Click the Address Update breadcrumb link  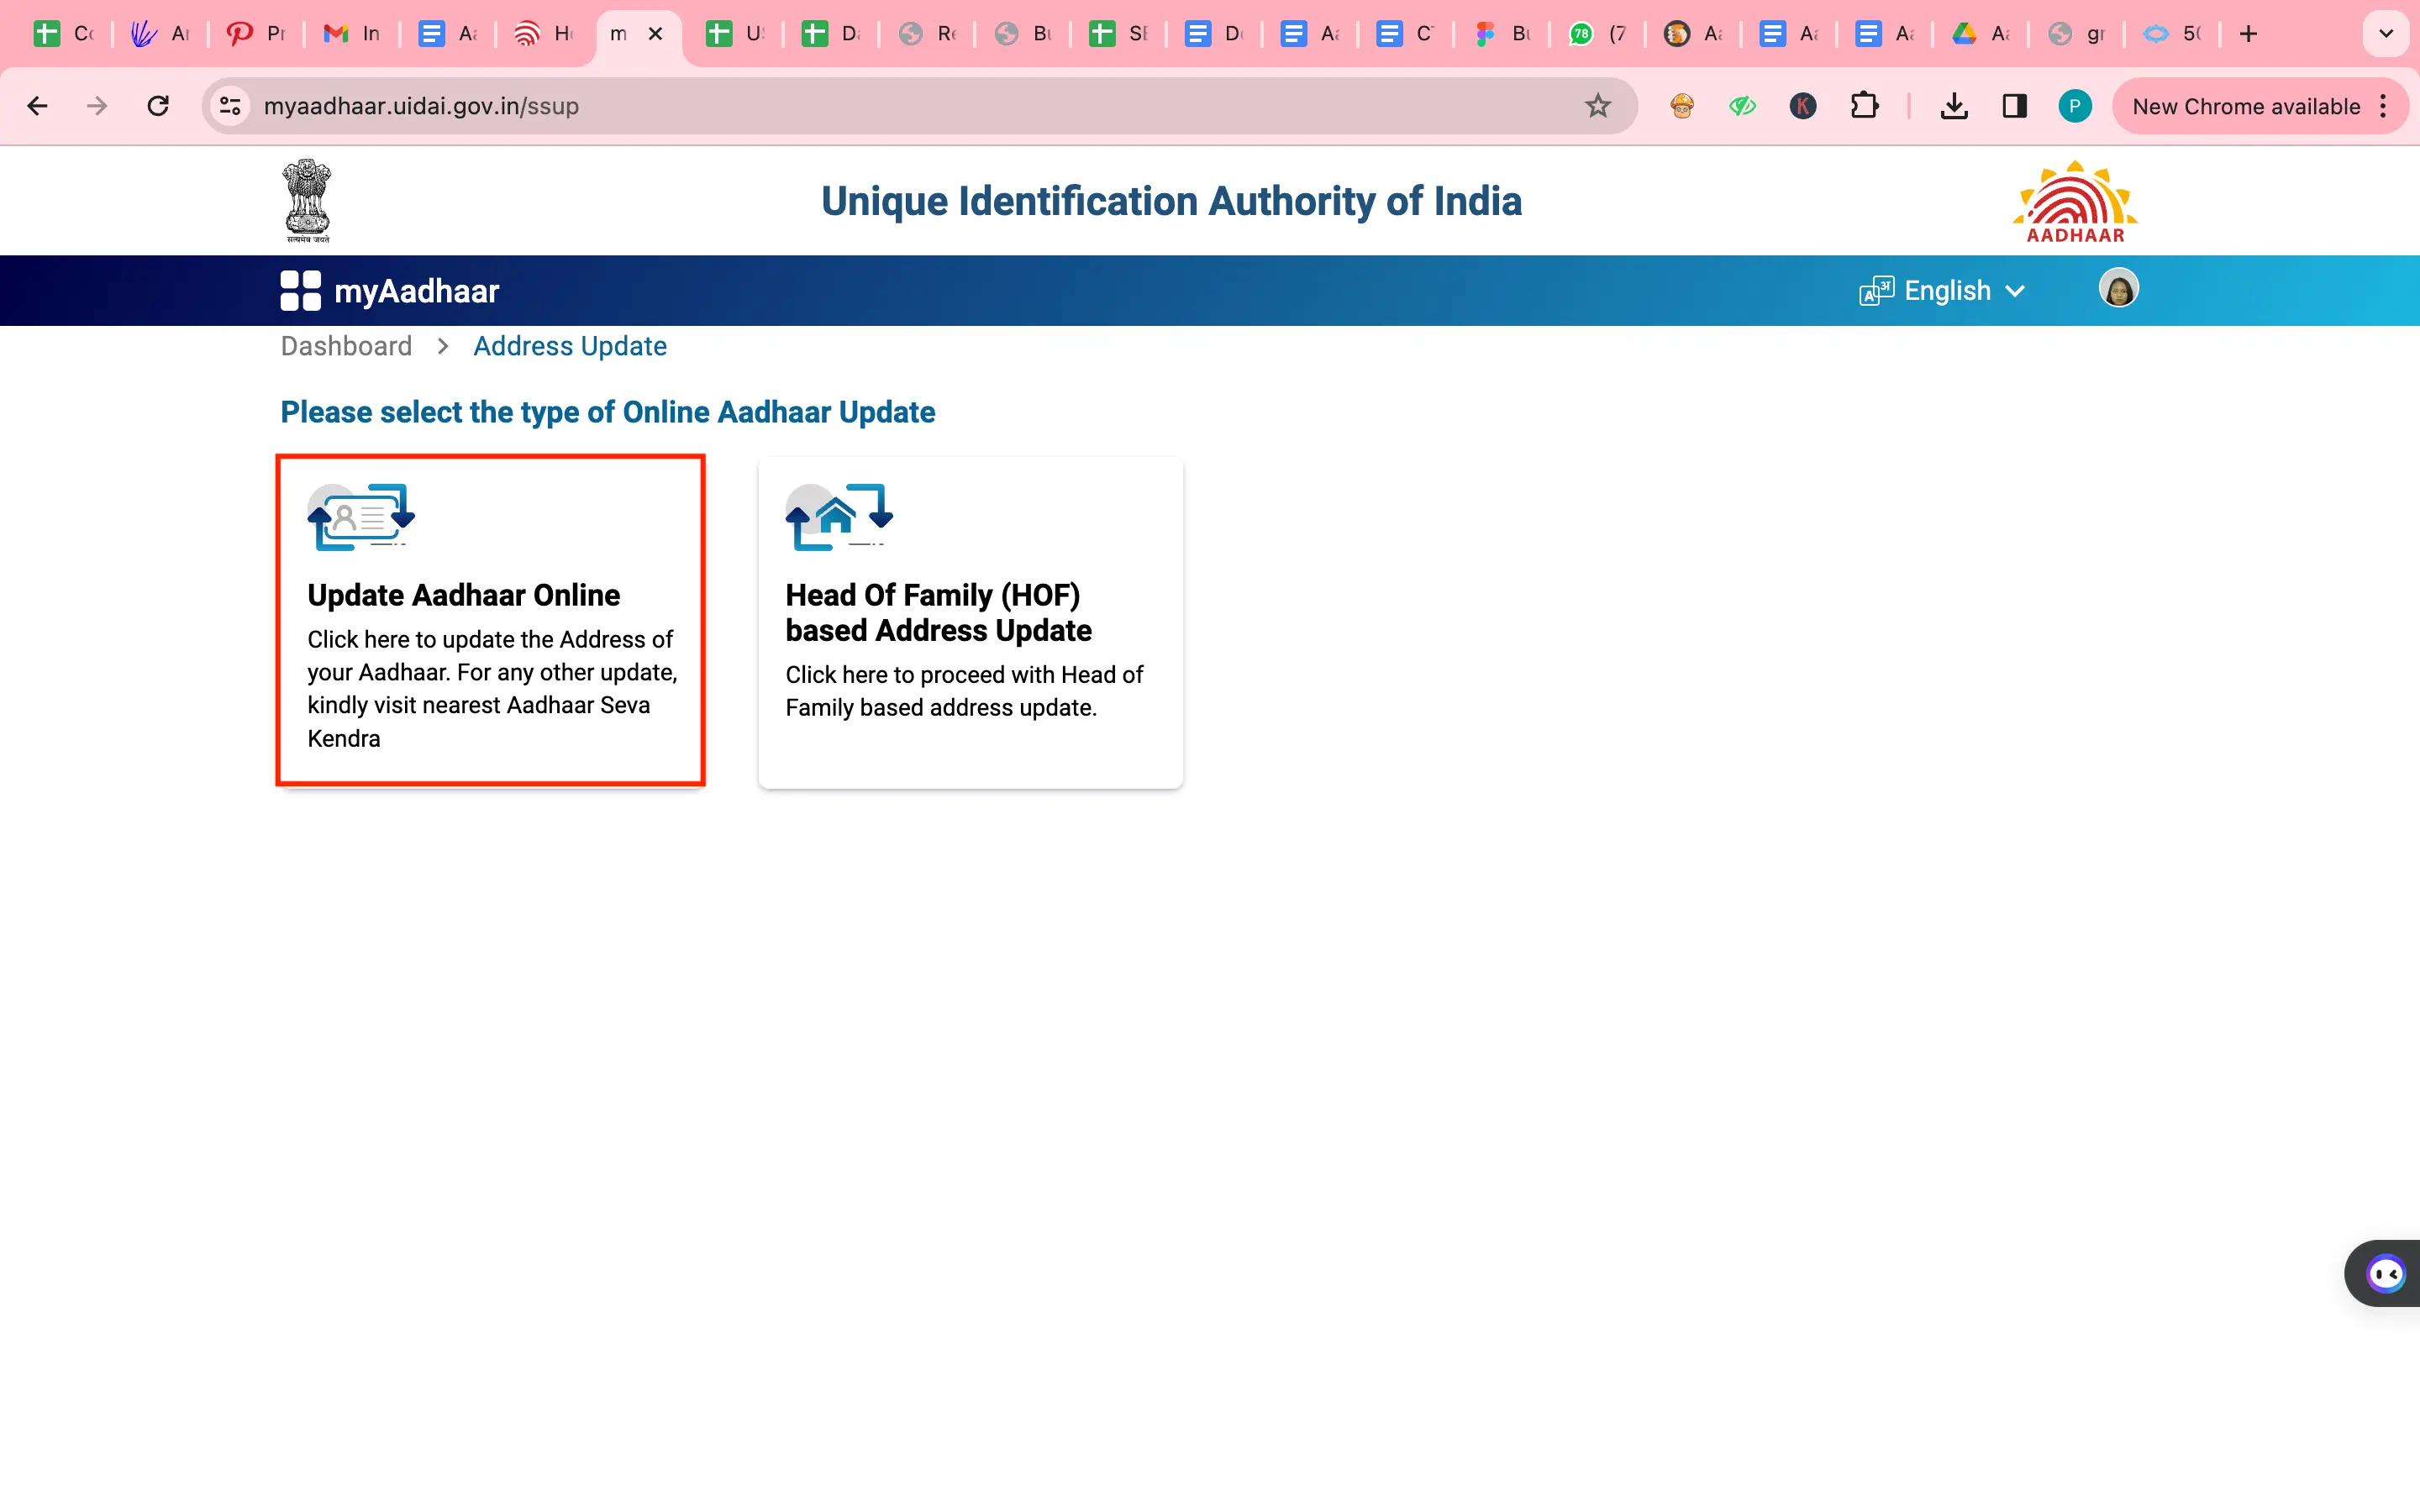[570, 345]
